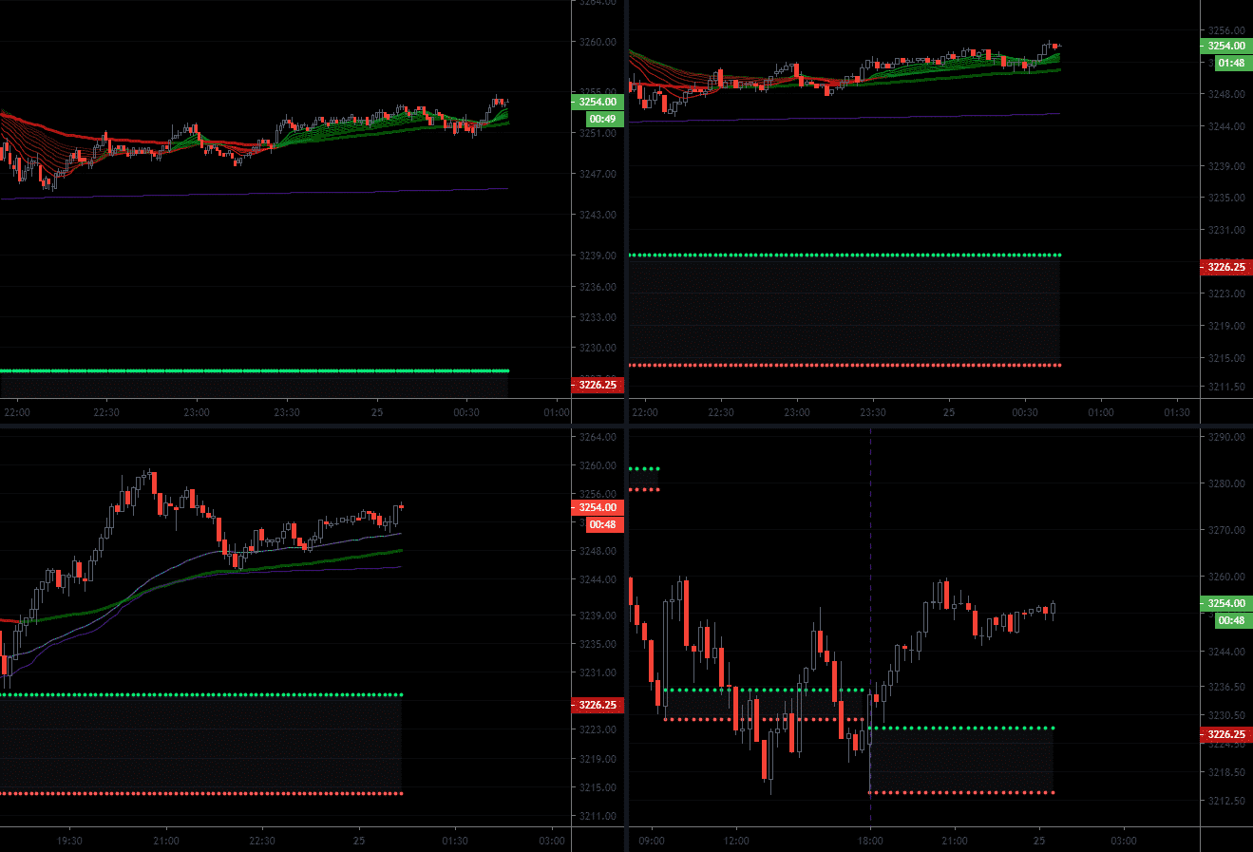Click the red 3226.25 tag in bottom-left chart

(598, 705)
